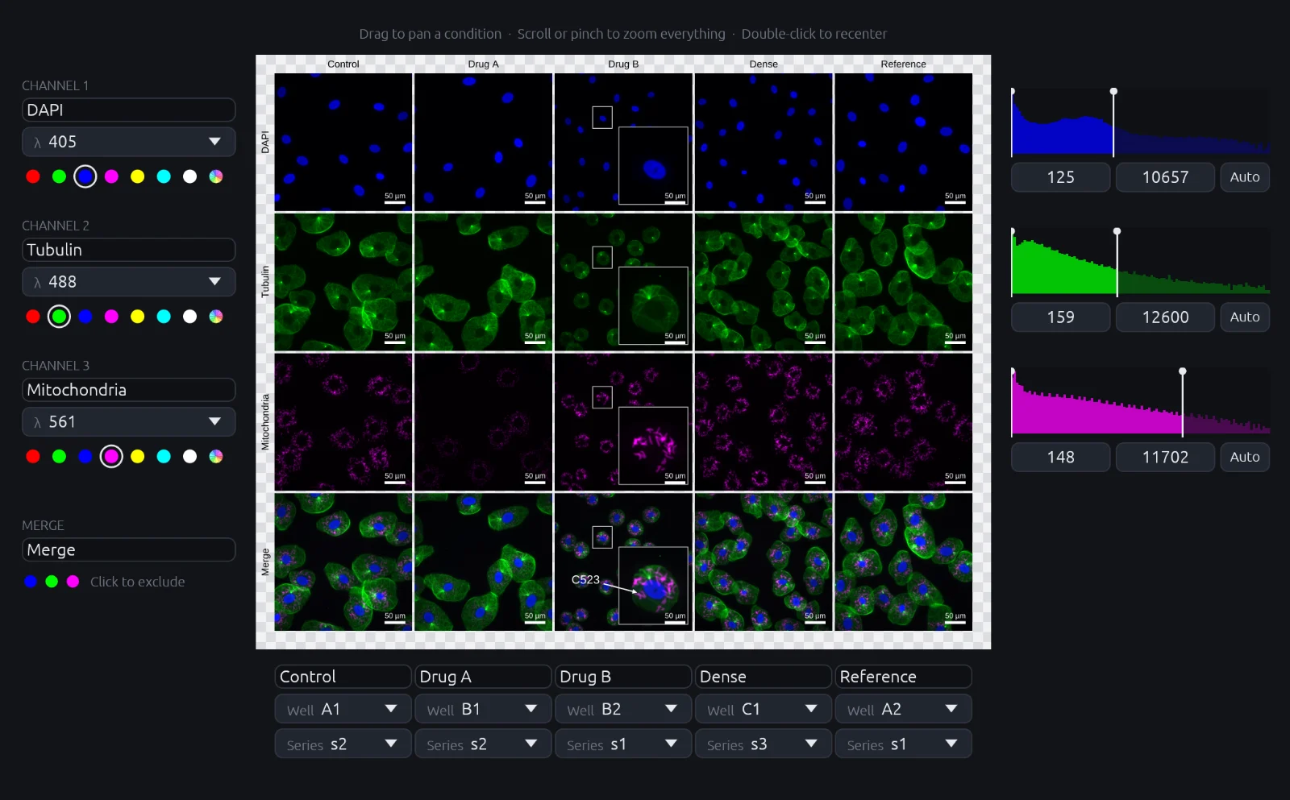The image size is (1290, 800).
Task: Auto-scale the DAPI histogram levels
Action: pos(1245,177)
